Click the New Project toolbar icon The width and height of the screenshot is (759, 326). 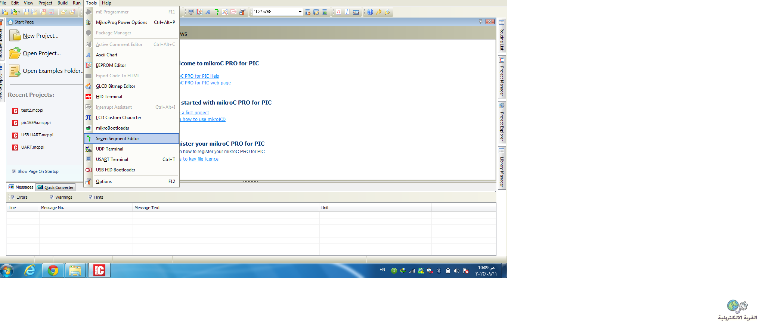[5, 12]
